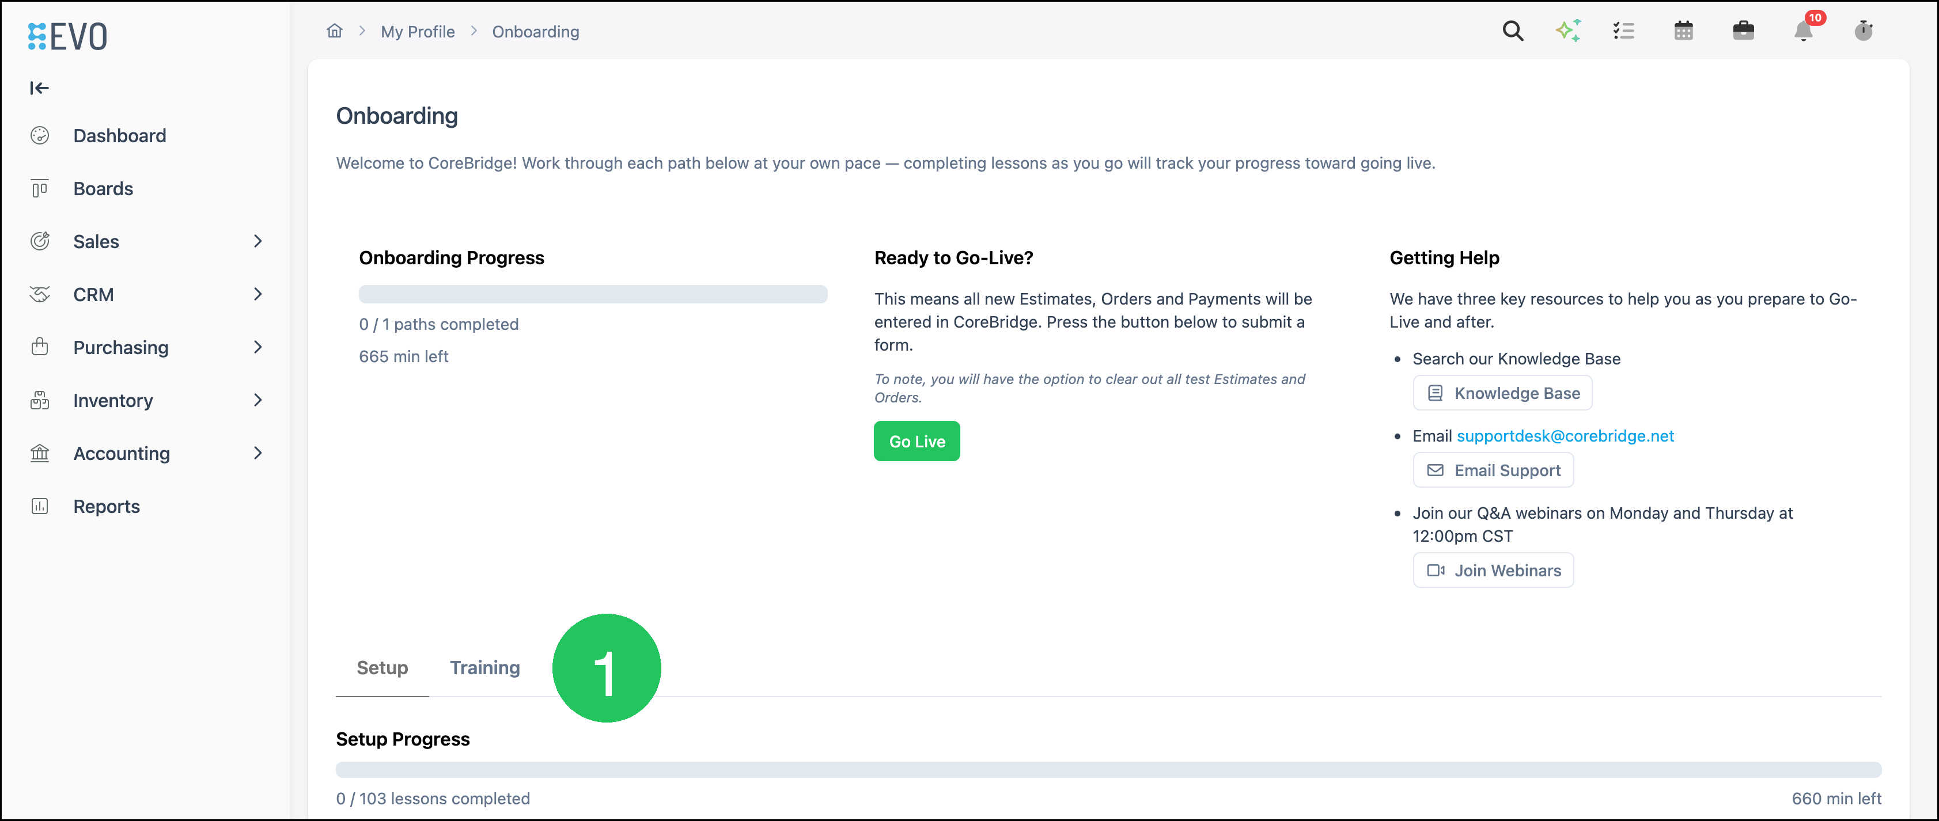The width and height of the screenshot is (1939, 821).
Task: Open the home breadcrumb icon
Action: pyautogui.click(x=334, y=31)
